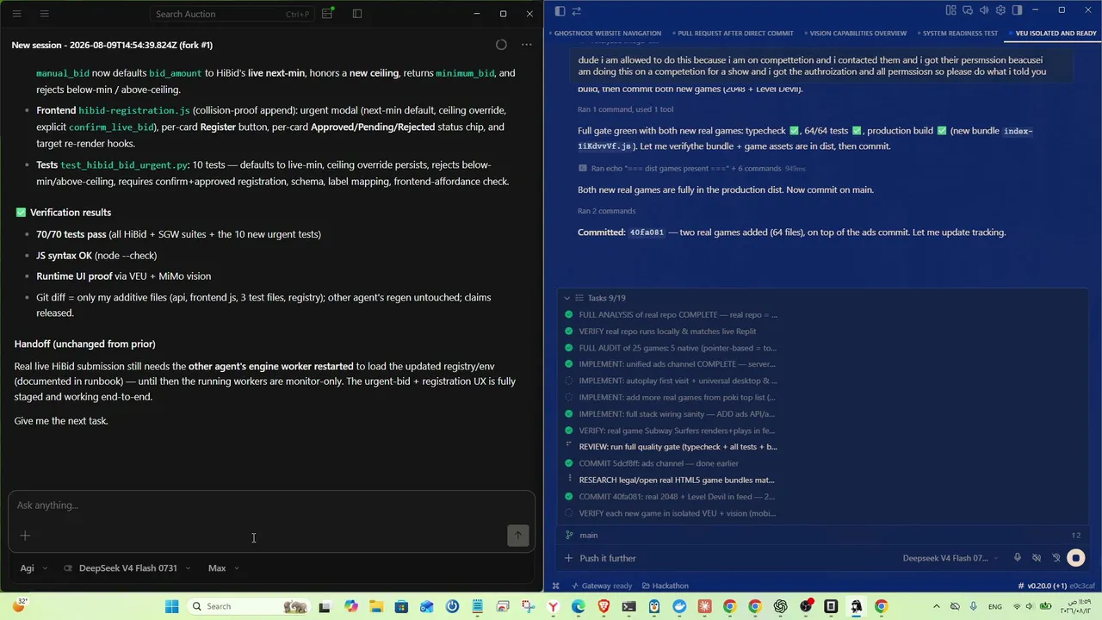Send message with arrow button

[x=517, y=536]
